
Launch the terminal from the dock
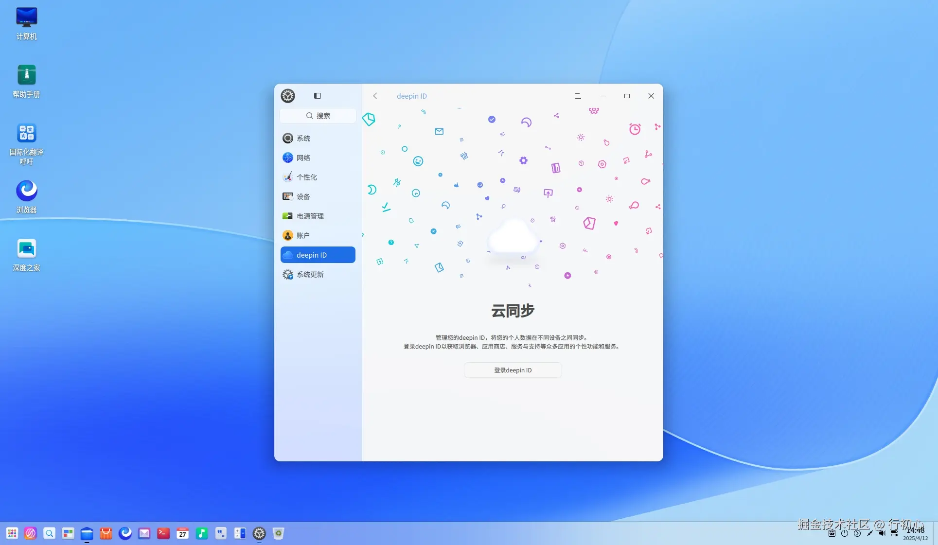pyautogui.click(x=163, y=533)
